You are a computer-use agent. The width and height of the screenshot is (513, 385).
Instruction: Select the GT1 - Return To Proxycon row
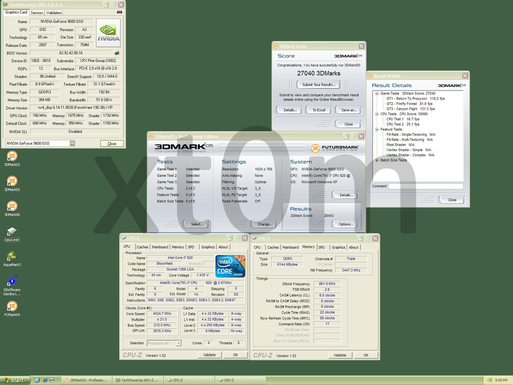click(416, 99)
